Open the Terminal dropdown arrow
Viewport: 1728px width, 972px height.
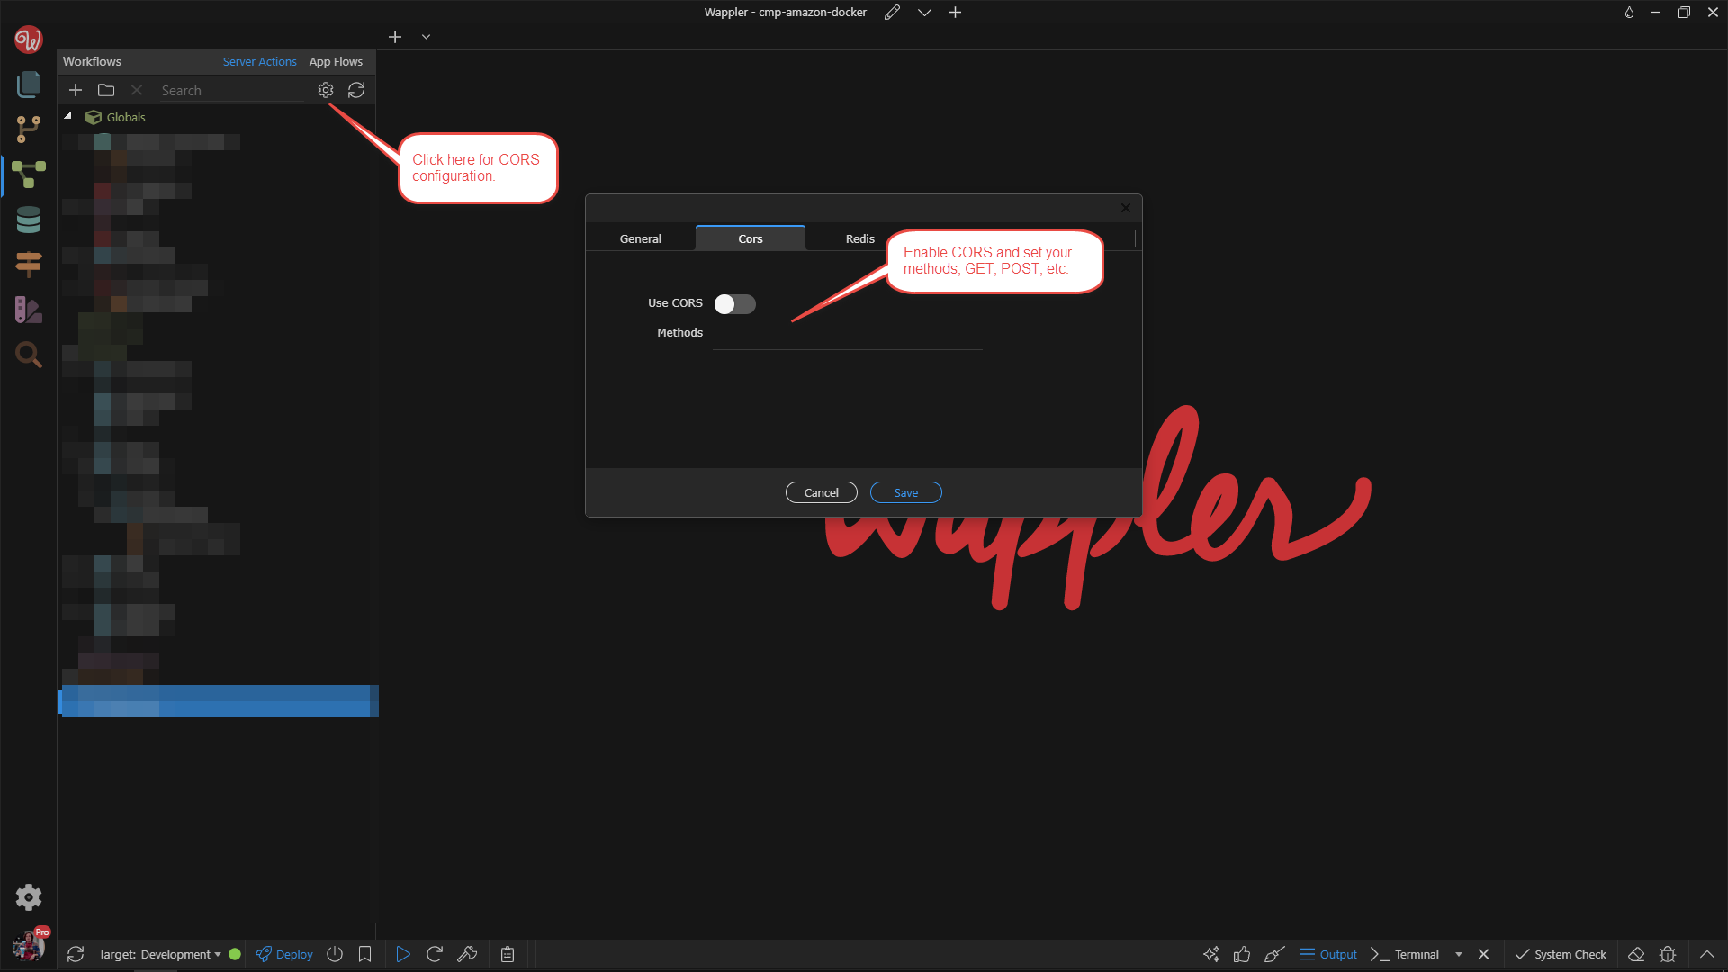(x=1458, y=954)
